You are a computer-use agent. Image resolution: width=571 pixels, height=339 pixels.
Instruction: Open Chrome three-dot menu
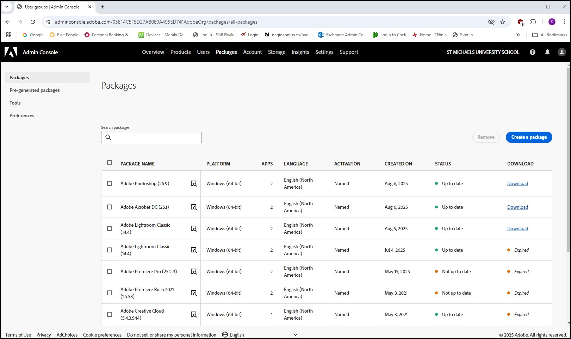[x=564, y=22]
